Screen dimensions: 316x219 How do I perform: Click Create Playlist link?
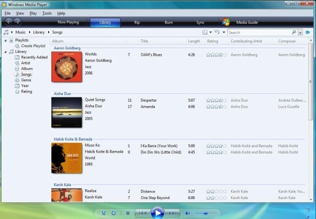33,46
